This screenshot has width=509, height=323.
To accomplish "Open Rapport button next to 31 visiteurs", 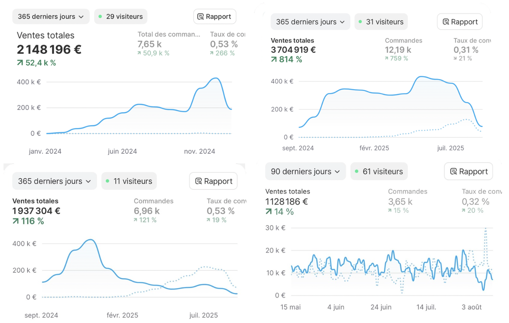I will point(460,22).
